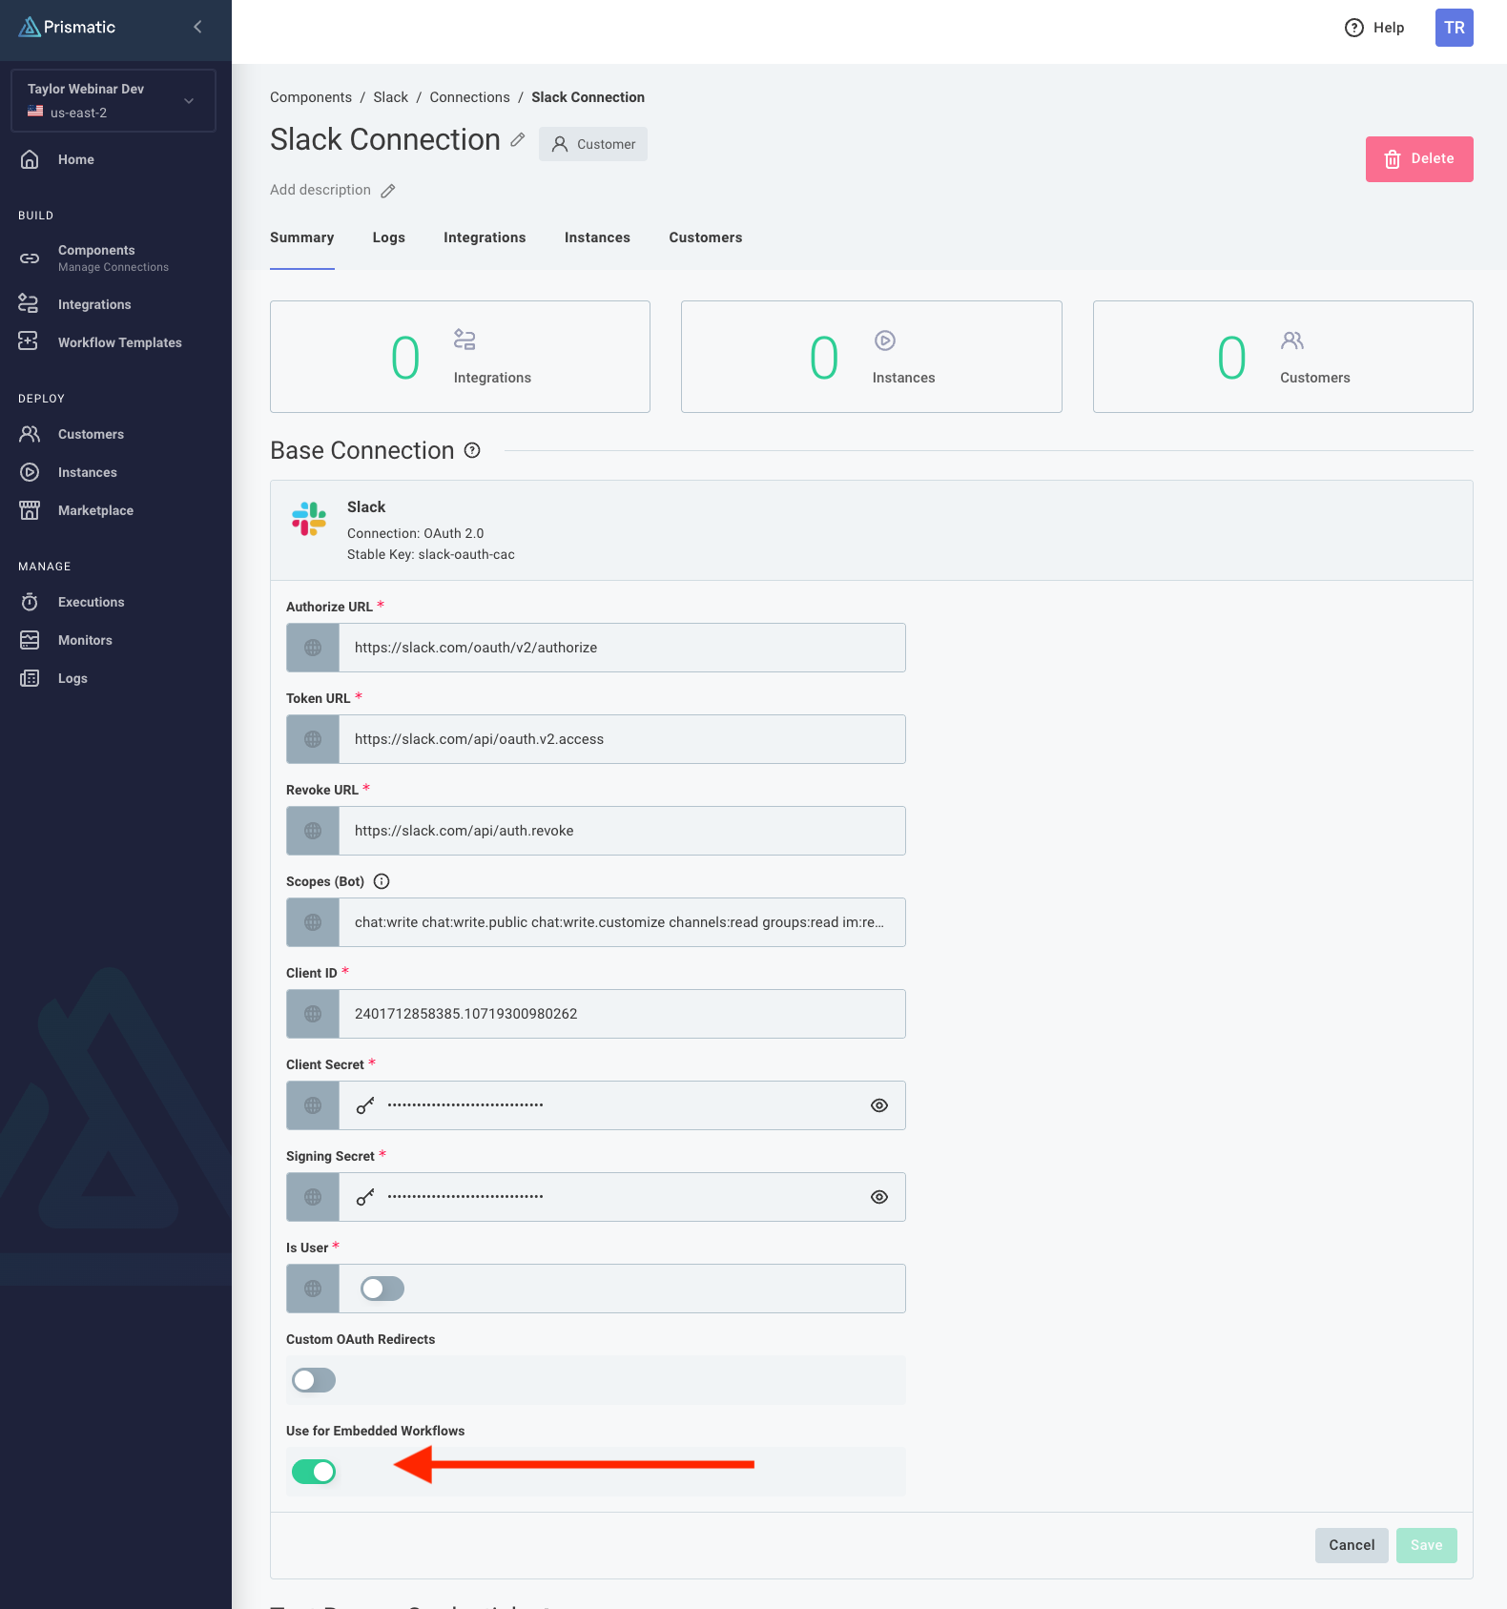Viewport: 1507px width, 1609px height.
Task: Click the Help question mark icon
Action: pos(1353,28)
